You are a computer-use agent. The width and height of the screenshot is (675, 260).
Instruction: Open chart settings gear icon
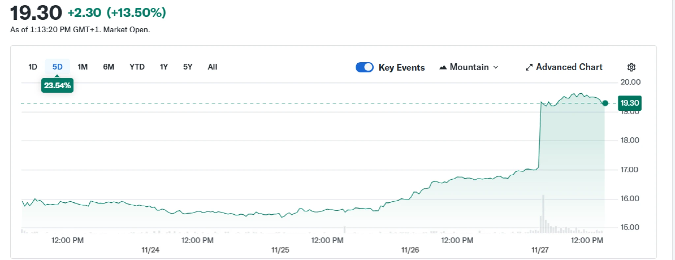pos(631,67)
